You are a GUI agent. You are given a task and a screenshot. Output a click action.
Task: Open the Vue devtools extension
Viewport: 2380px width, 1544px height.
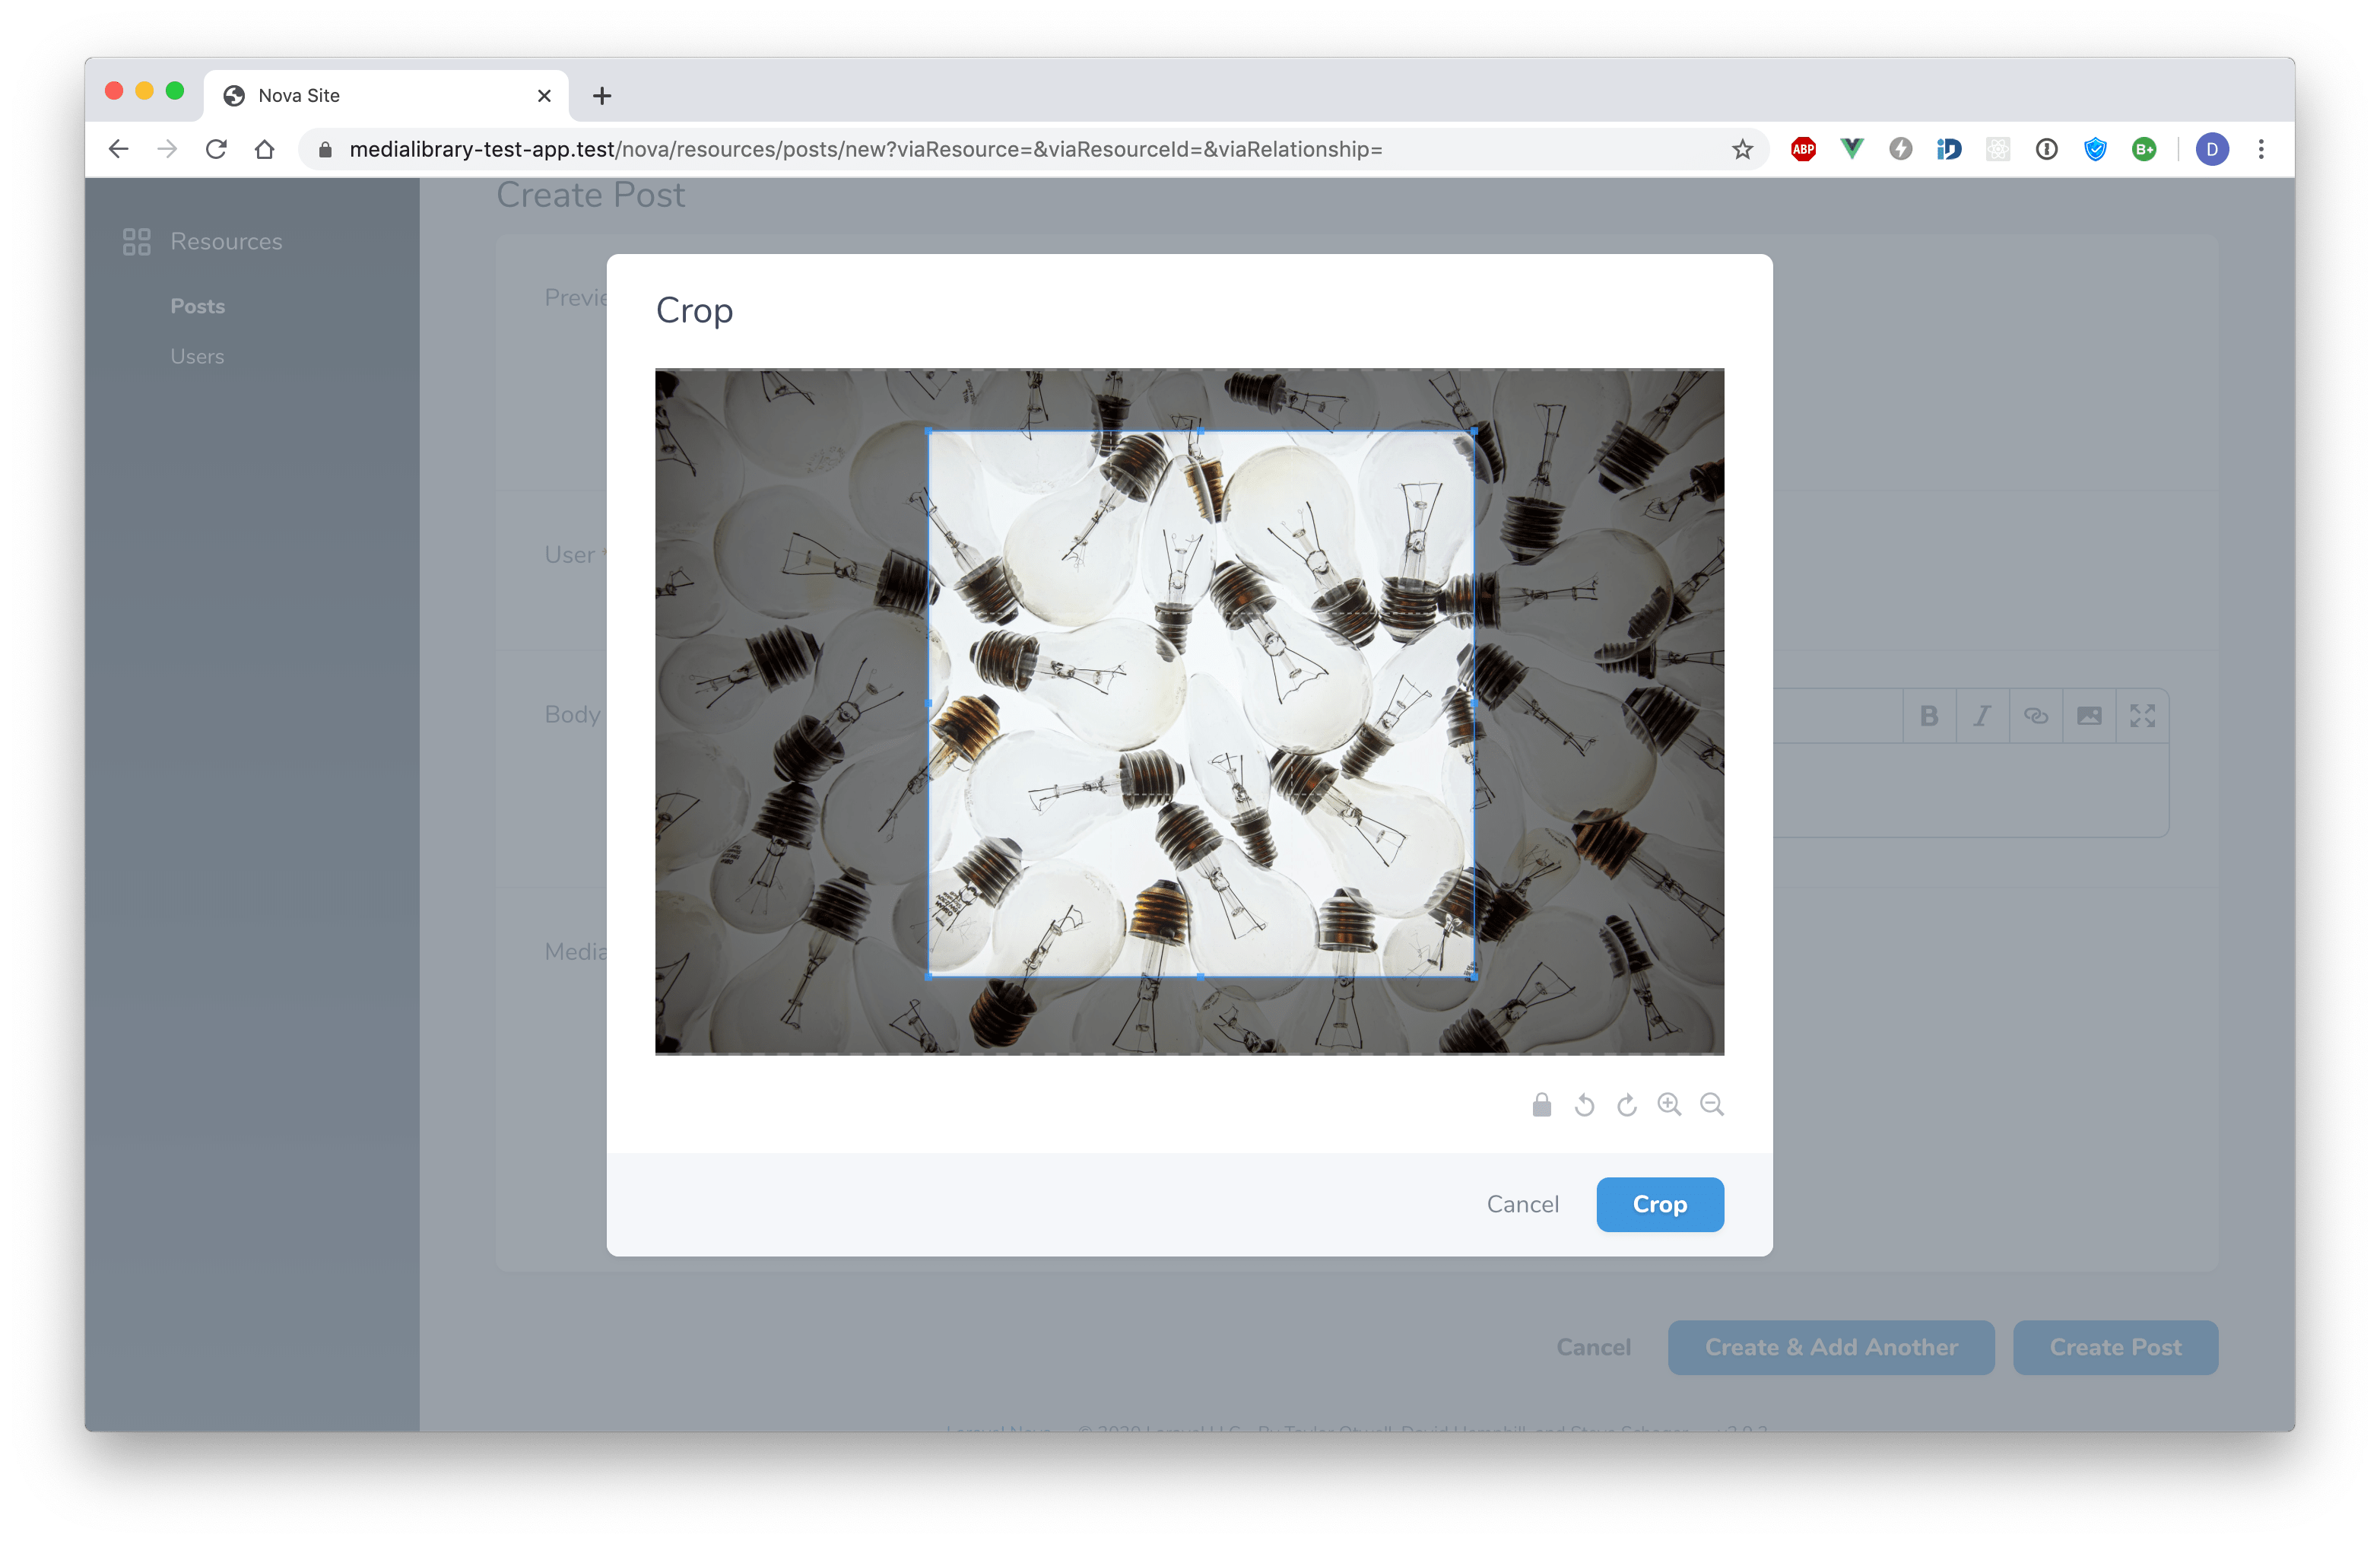tap(1852, 150)
